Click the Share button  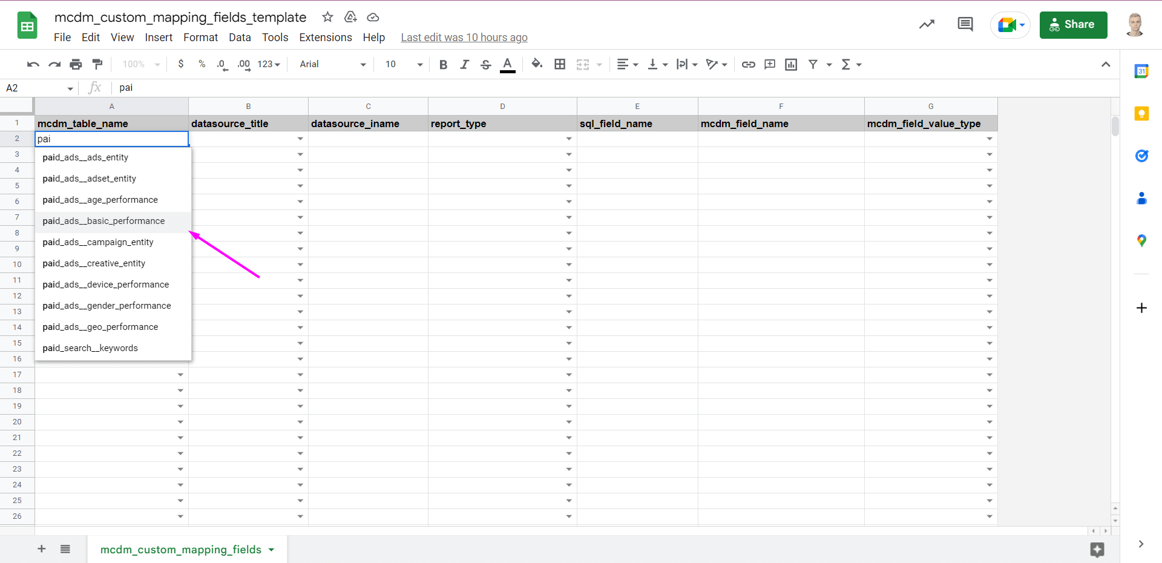click(x=1073, y=25)
